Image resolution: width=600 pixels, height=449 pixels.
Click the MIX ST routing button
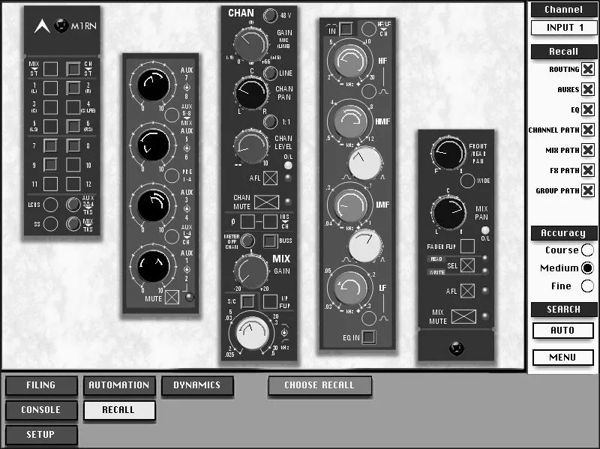pyautogui.click(x=50, y=69)
